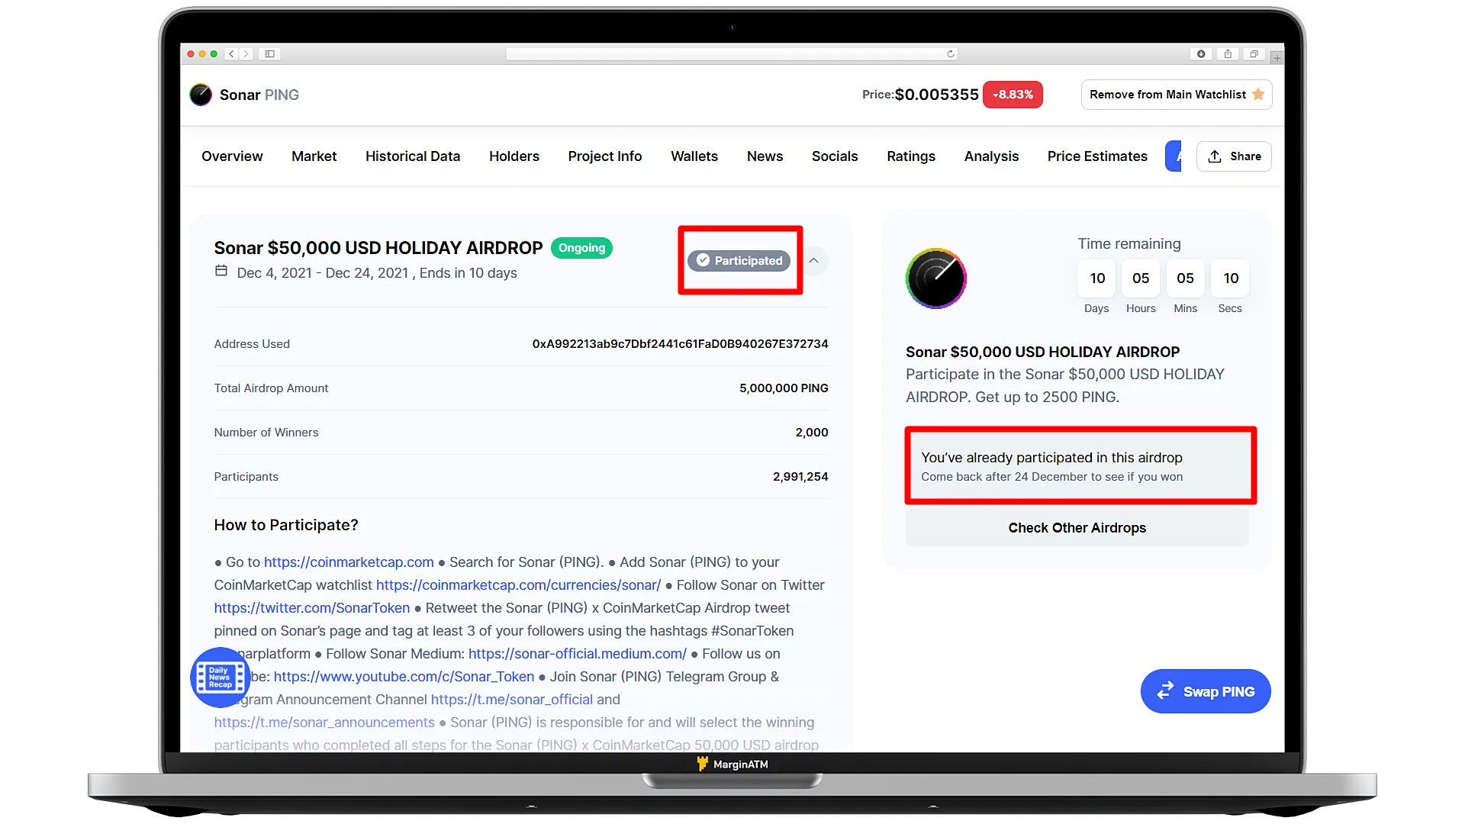This screenshot has width=1465, height=824.
Task: Open the coinmarketcap.com/currencies/sonar link
Action: [x=518, y=585]
